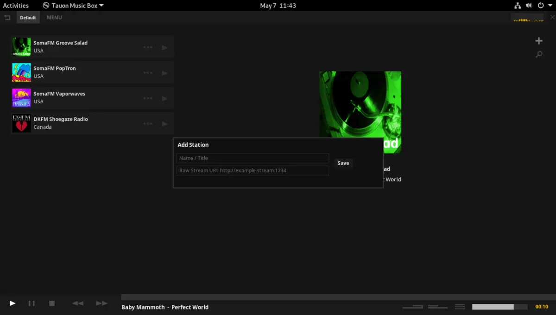Adjust the volume bar
Screen dimensions: 556x315
(500, 307)
